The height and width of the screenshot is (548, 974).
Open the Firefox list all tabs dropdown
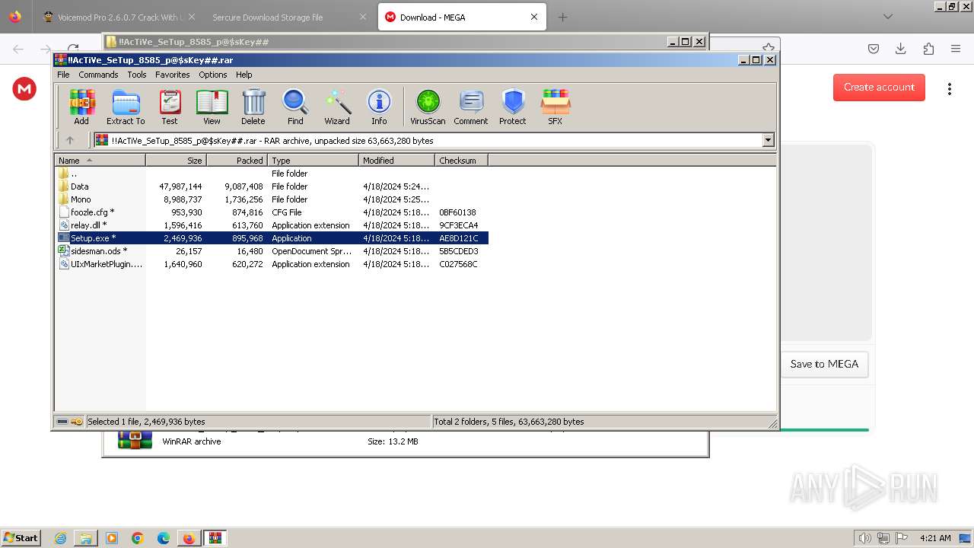[x=887, y=17]
